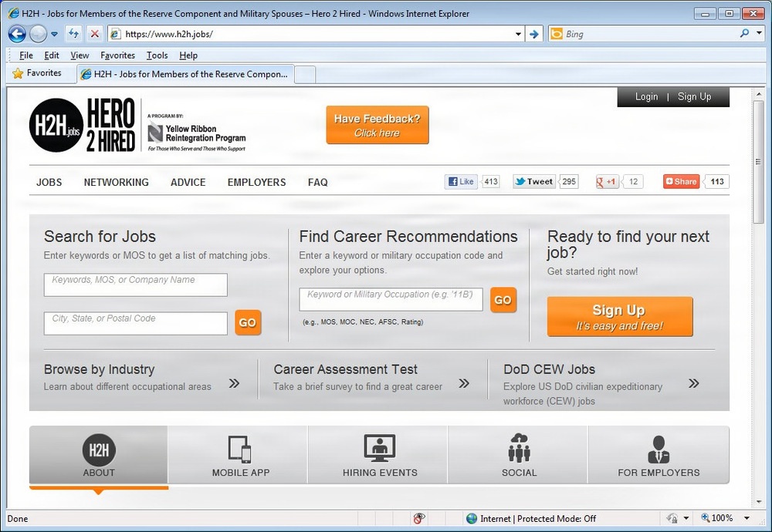This screenshot has width=772, height=532.
Task: Click the privacy report eye icon in status bar
Action: [419, 518]
